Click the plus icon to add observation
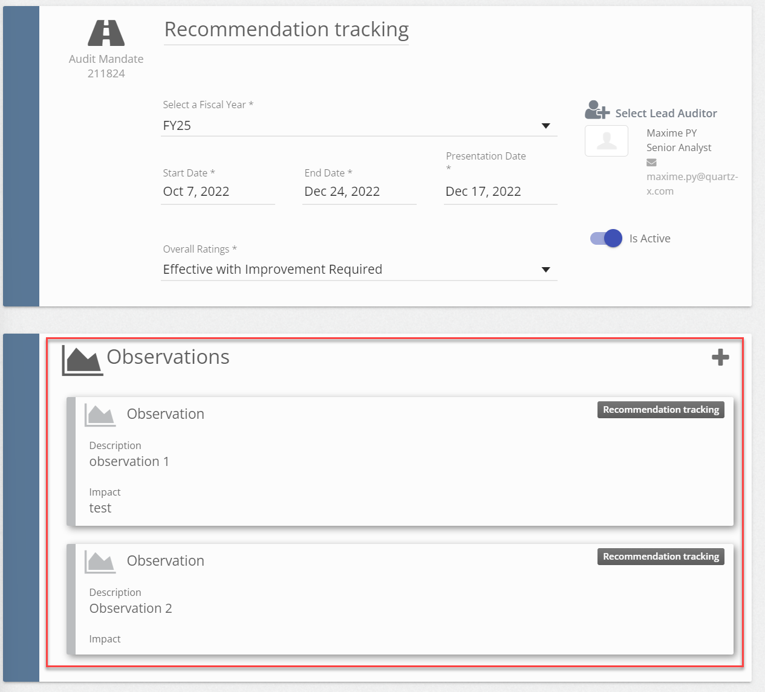The width and height of the screenshot is (765, 692). 720,357
